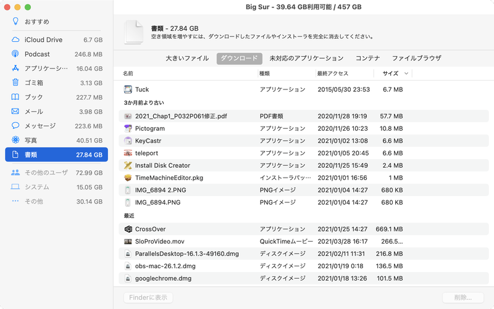Image resolution: width=494 pixels, height=309 pixels.
Task: Select the book (ブック) icon
Action: (x=15, y=97)
